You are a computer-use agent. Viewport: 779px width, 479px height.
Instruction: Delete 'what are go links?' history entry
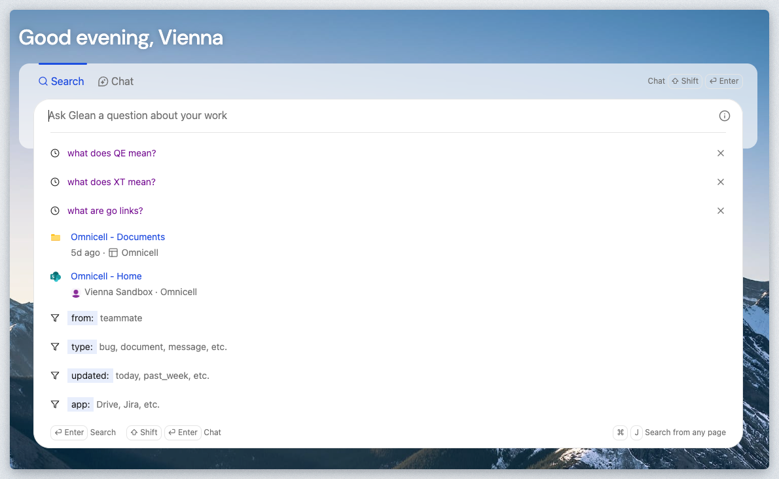click(720, 211)
